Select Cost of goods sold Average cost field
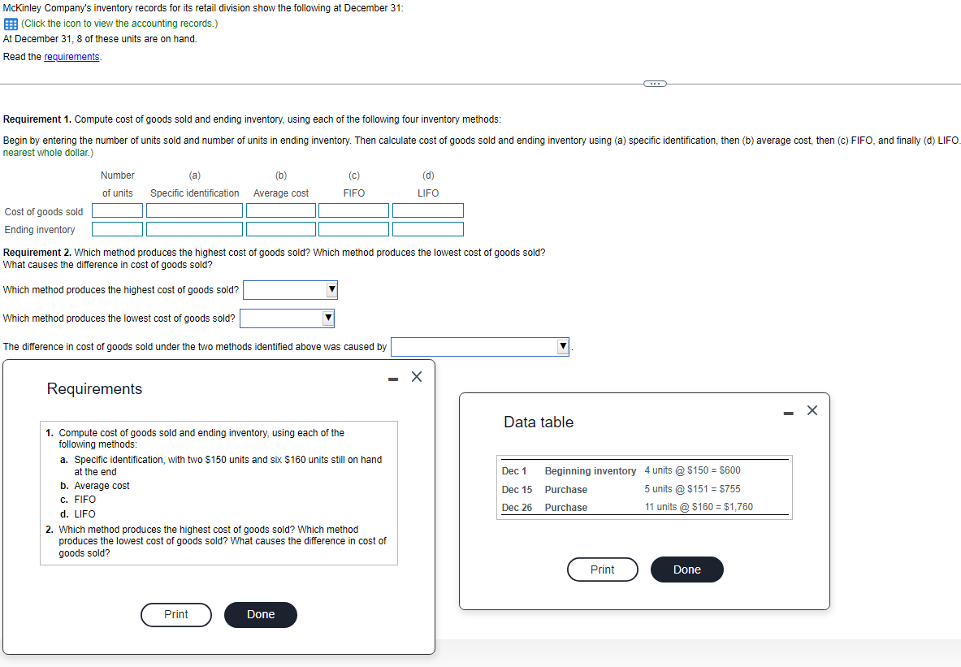Image resolution: width=961 pixels, height=667 pixels. pos(281,211)
